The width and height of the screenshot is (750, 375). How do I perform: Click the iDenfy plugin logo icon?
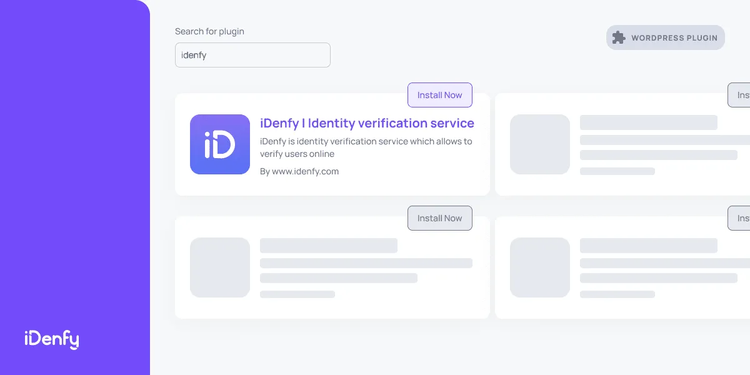point(219,144)
